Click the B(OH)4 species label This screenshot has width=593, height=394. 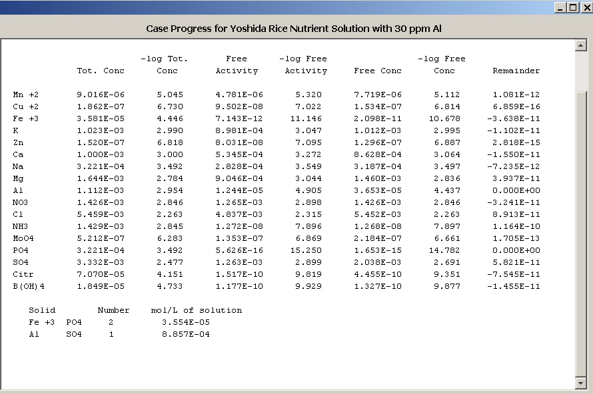click(x=29, y=286)
